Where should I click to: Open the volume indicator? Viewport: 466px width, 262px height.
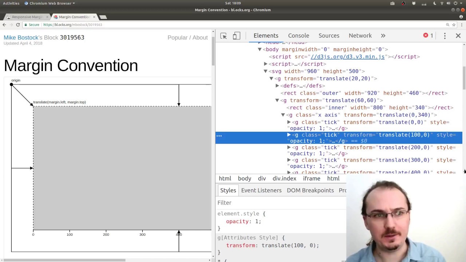click(449, 3)
